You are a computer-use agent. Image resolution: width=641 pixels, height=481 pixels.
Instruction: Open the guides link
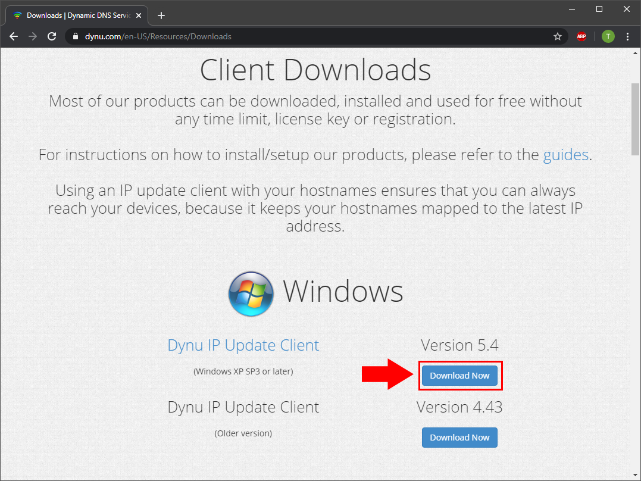566,155
